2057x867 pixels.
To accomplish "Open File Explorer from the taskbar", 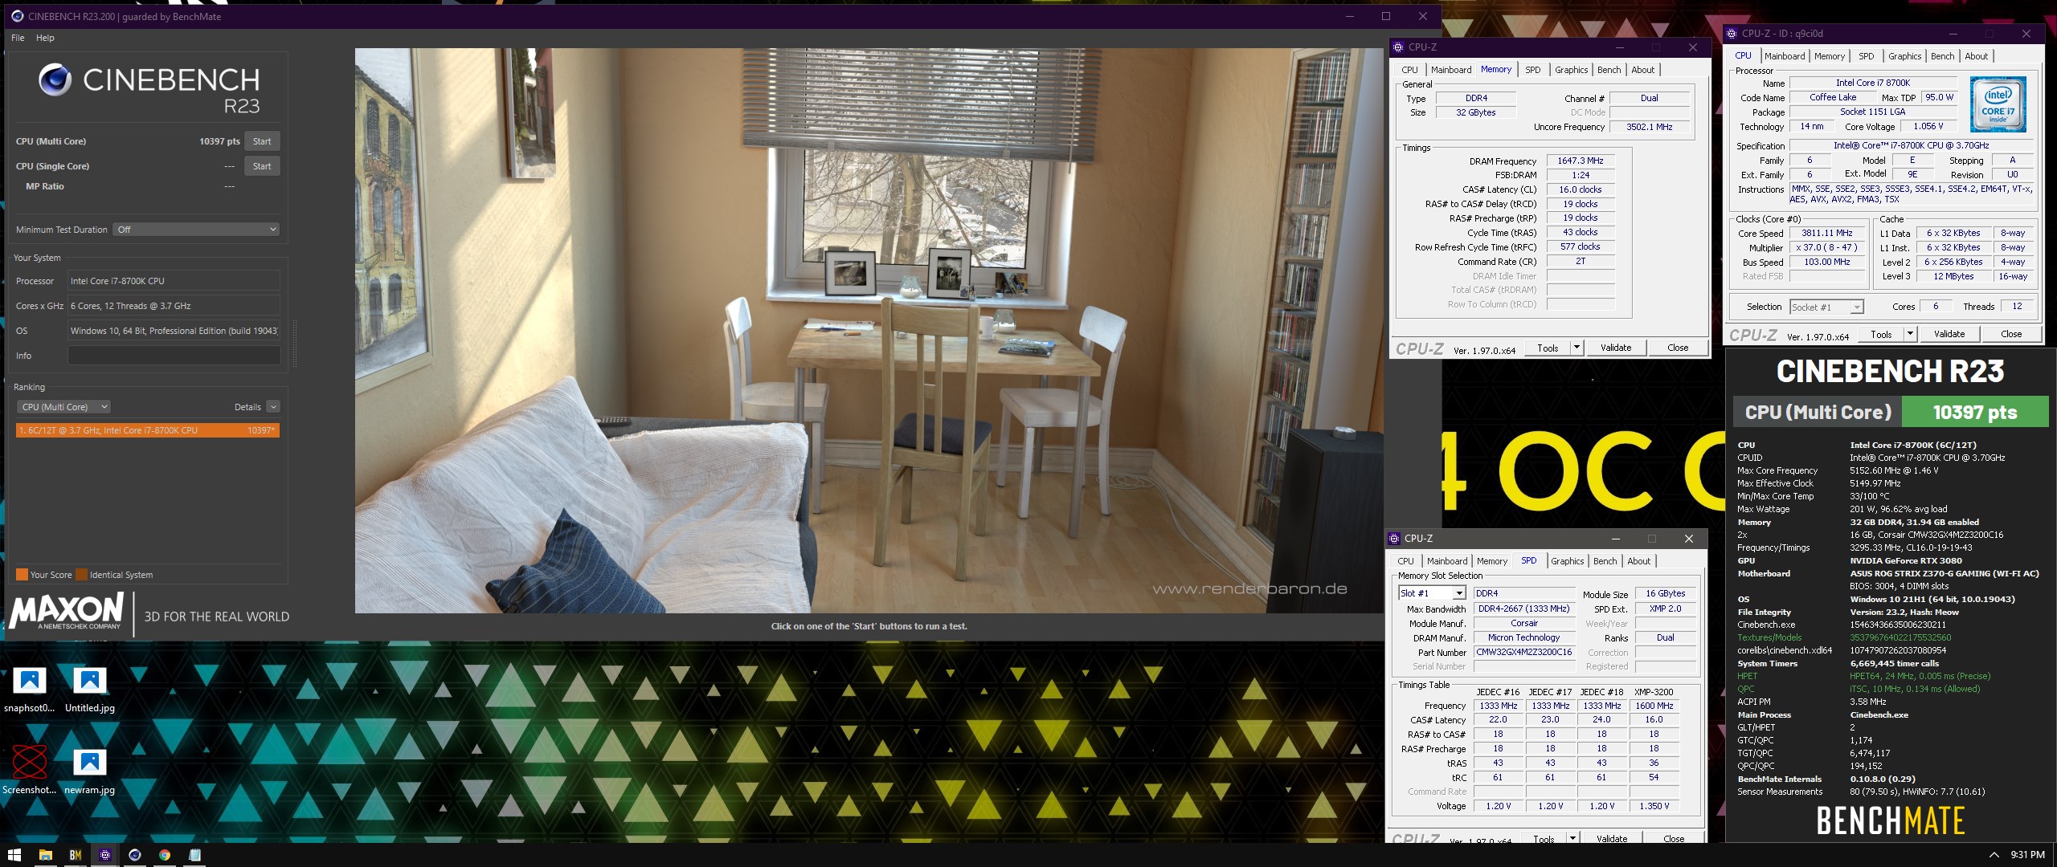I will pyautogui.click(x=45, y=855).
